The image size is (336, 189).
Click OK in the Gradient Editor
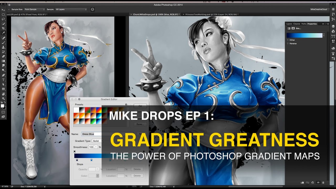coord(140,106)
